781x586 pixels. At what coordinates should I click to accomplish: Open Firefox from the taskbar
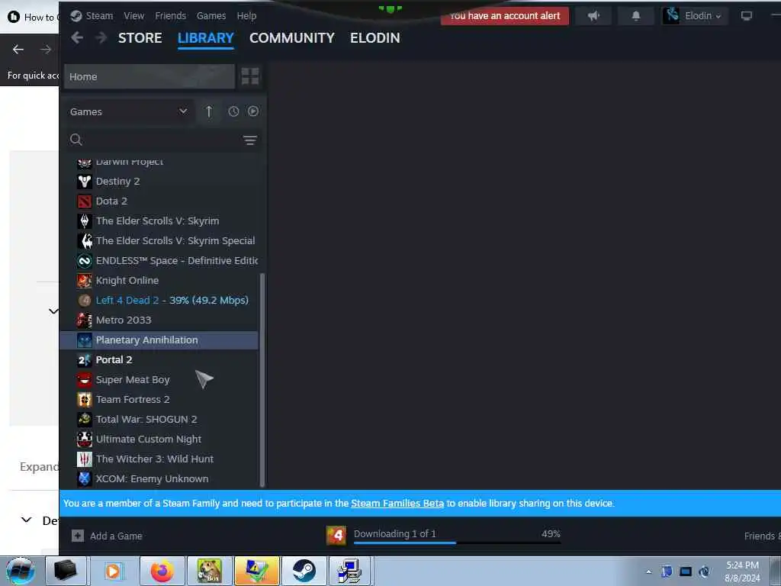click(162, 571)
